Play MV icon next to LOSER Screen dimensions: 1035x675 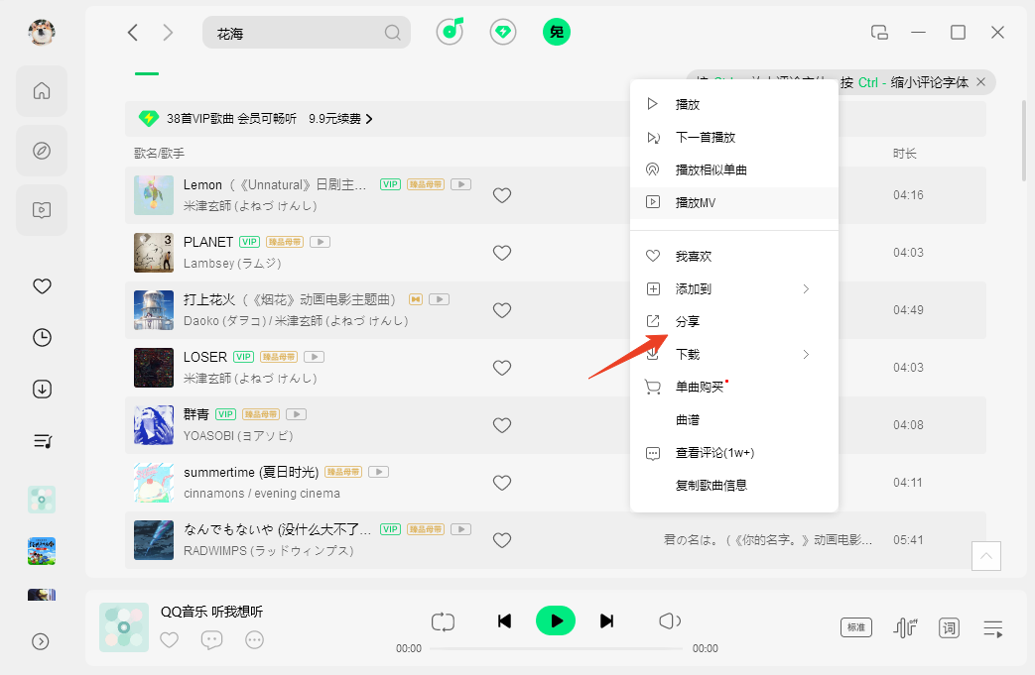pos(315,357)
